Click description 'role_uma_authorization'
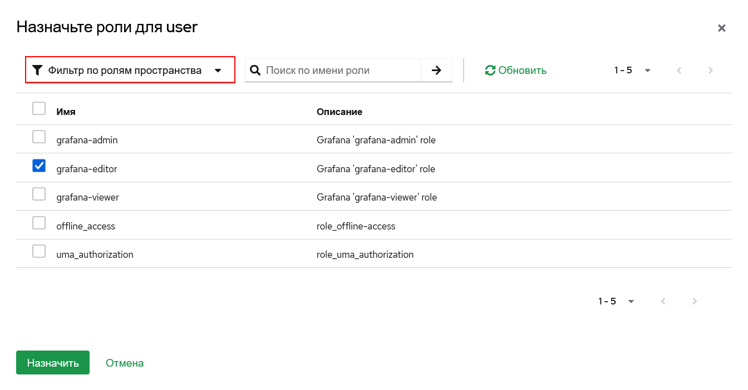The image size is (748, 390). tap(365, 254)
